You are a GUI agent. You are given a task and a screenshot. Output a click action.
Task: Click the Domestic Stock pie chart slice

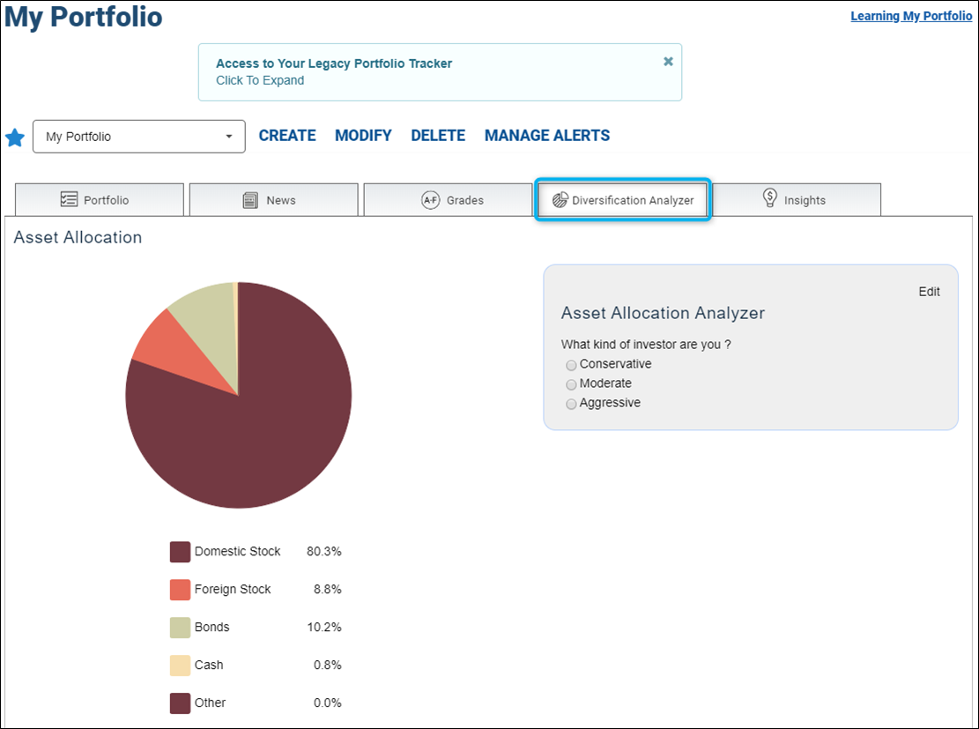(x=263, y=437)
